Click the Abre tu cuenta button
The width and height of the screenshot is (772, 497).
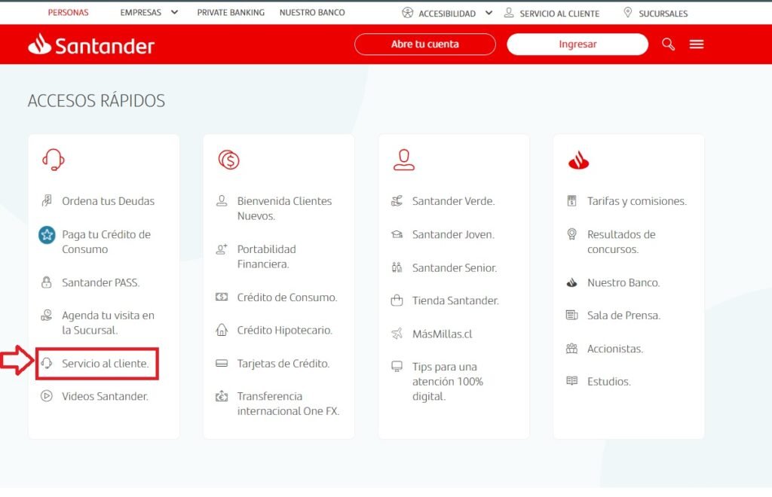coord(424,44)
